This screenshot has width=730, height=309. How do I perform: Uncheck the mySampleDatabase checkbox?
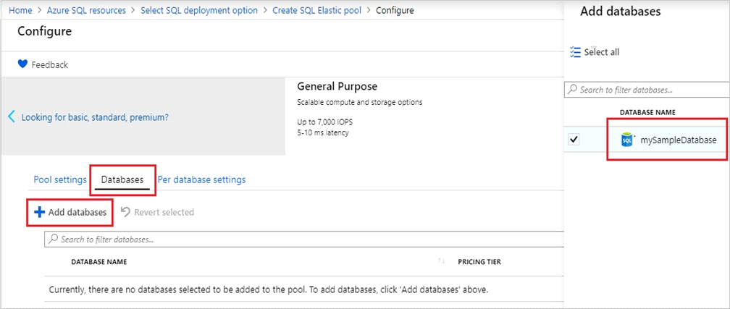tap(574, 140)
